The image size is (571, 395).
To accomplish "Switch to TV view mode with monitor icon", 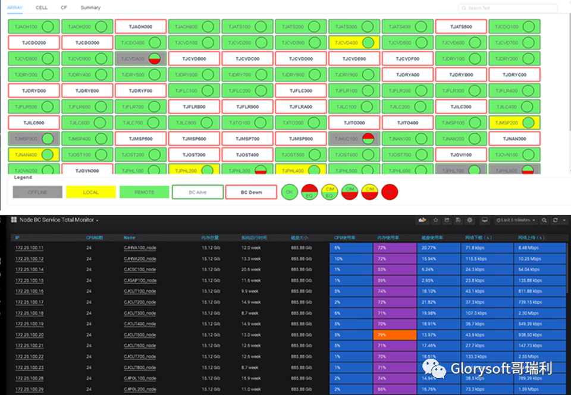I will [485, 220].
